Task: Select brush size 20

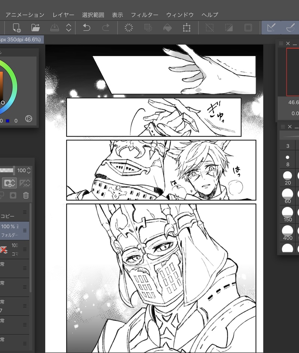Action: [287, 178]
